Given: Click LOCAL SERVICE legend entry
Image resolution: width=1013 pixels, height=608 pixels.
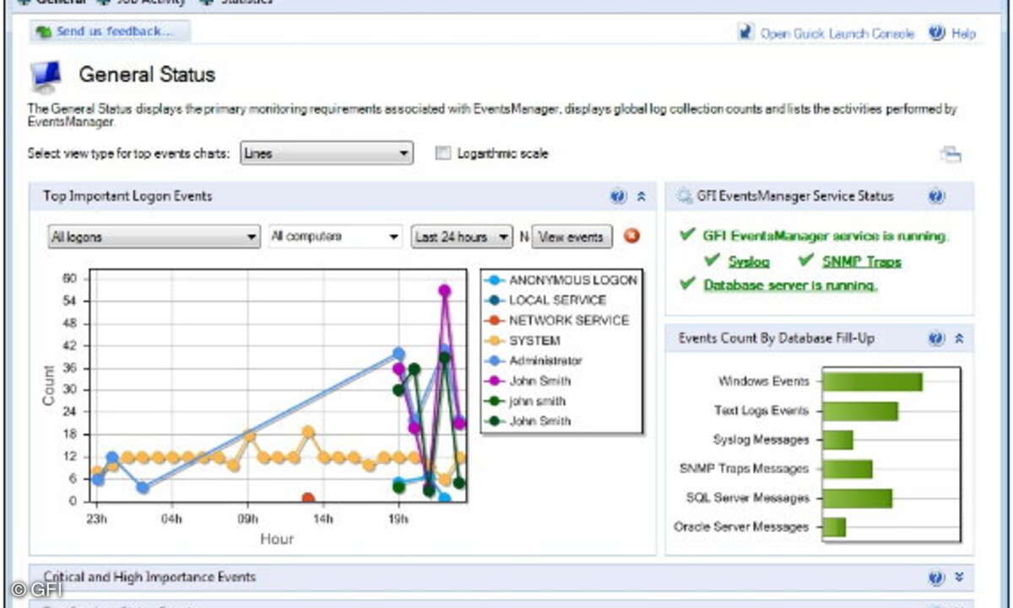Looking at the screenshot, I should [547, 300].
